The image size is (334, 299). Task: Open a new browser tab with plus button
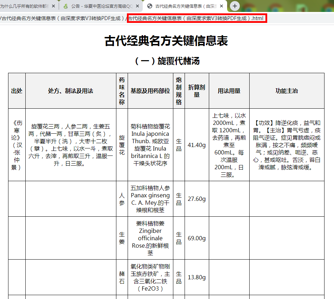tap(235, 6)
